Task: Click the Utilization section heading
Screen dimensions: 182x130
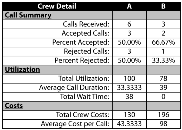Action: [22, 70]
